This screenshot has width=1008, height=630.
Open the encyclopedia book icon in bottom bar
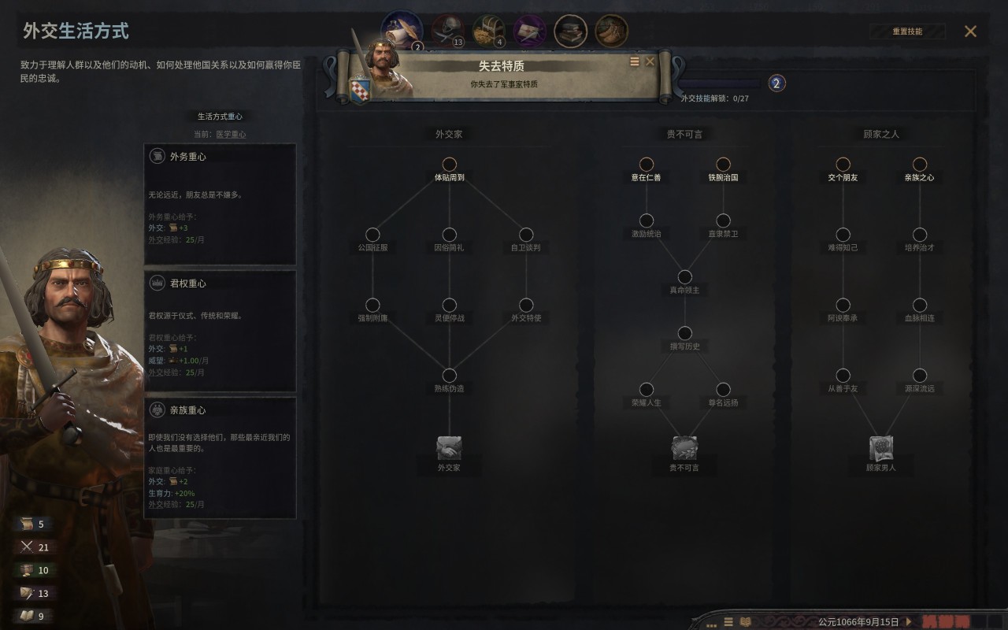[745, 621]
